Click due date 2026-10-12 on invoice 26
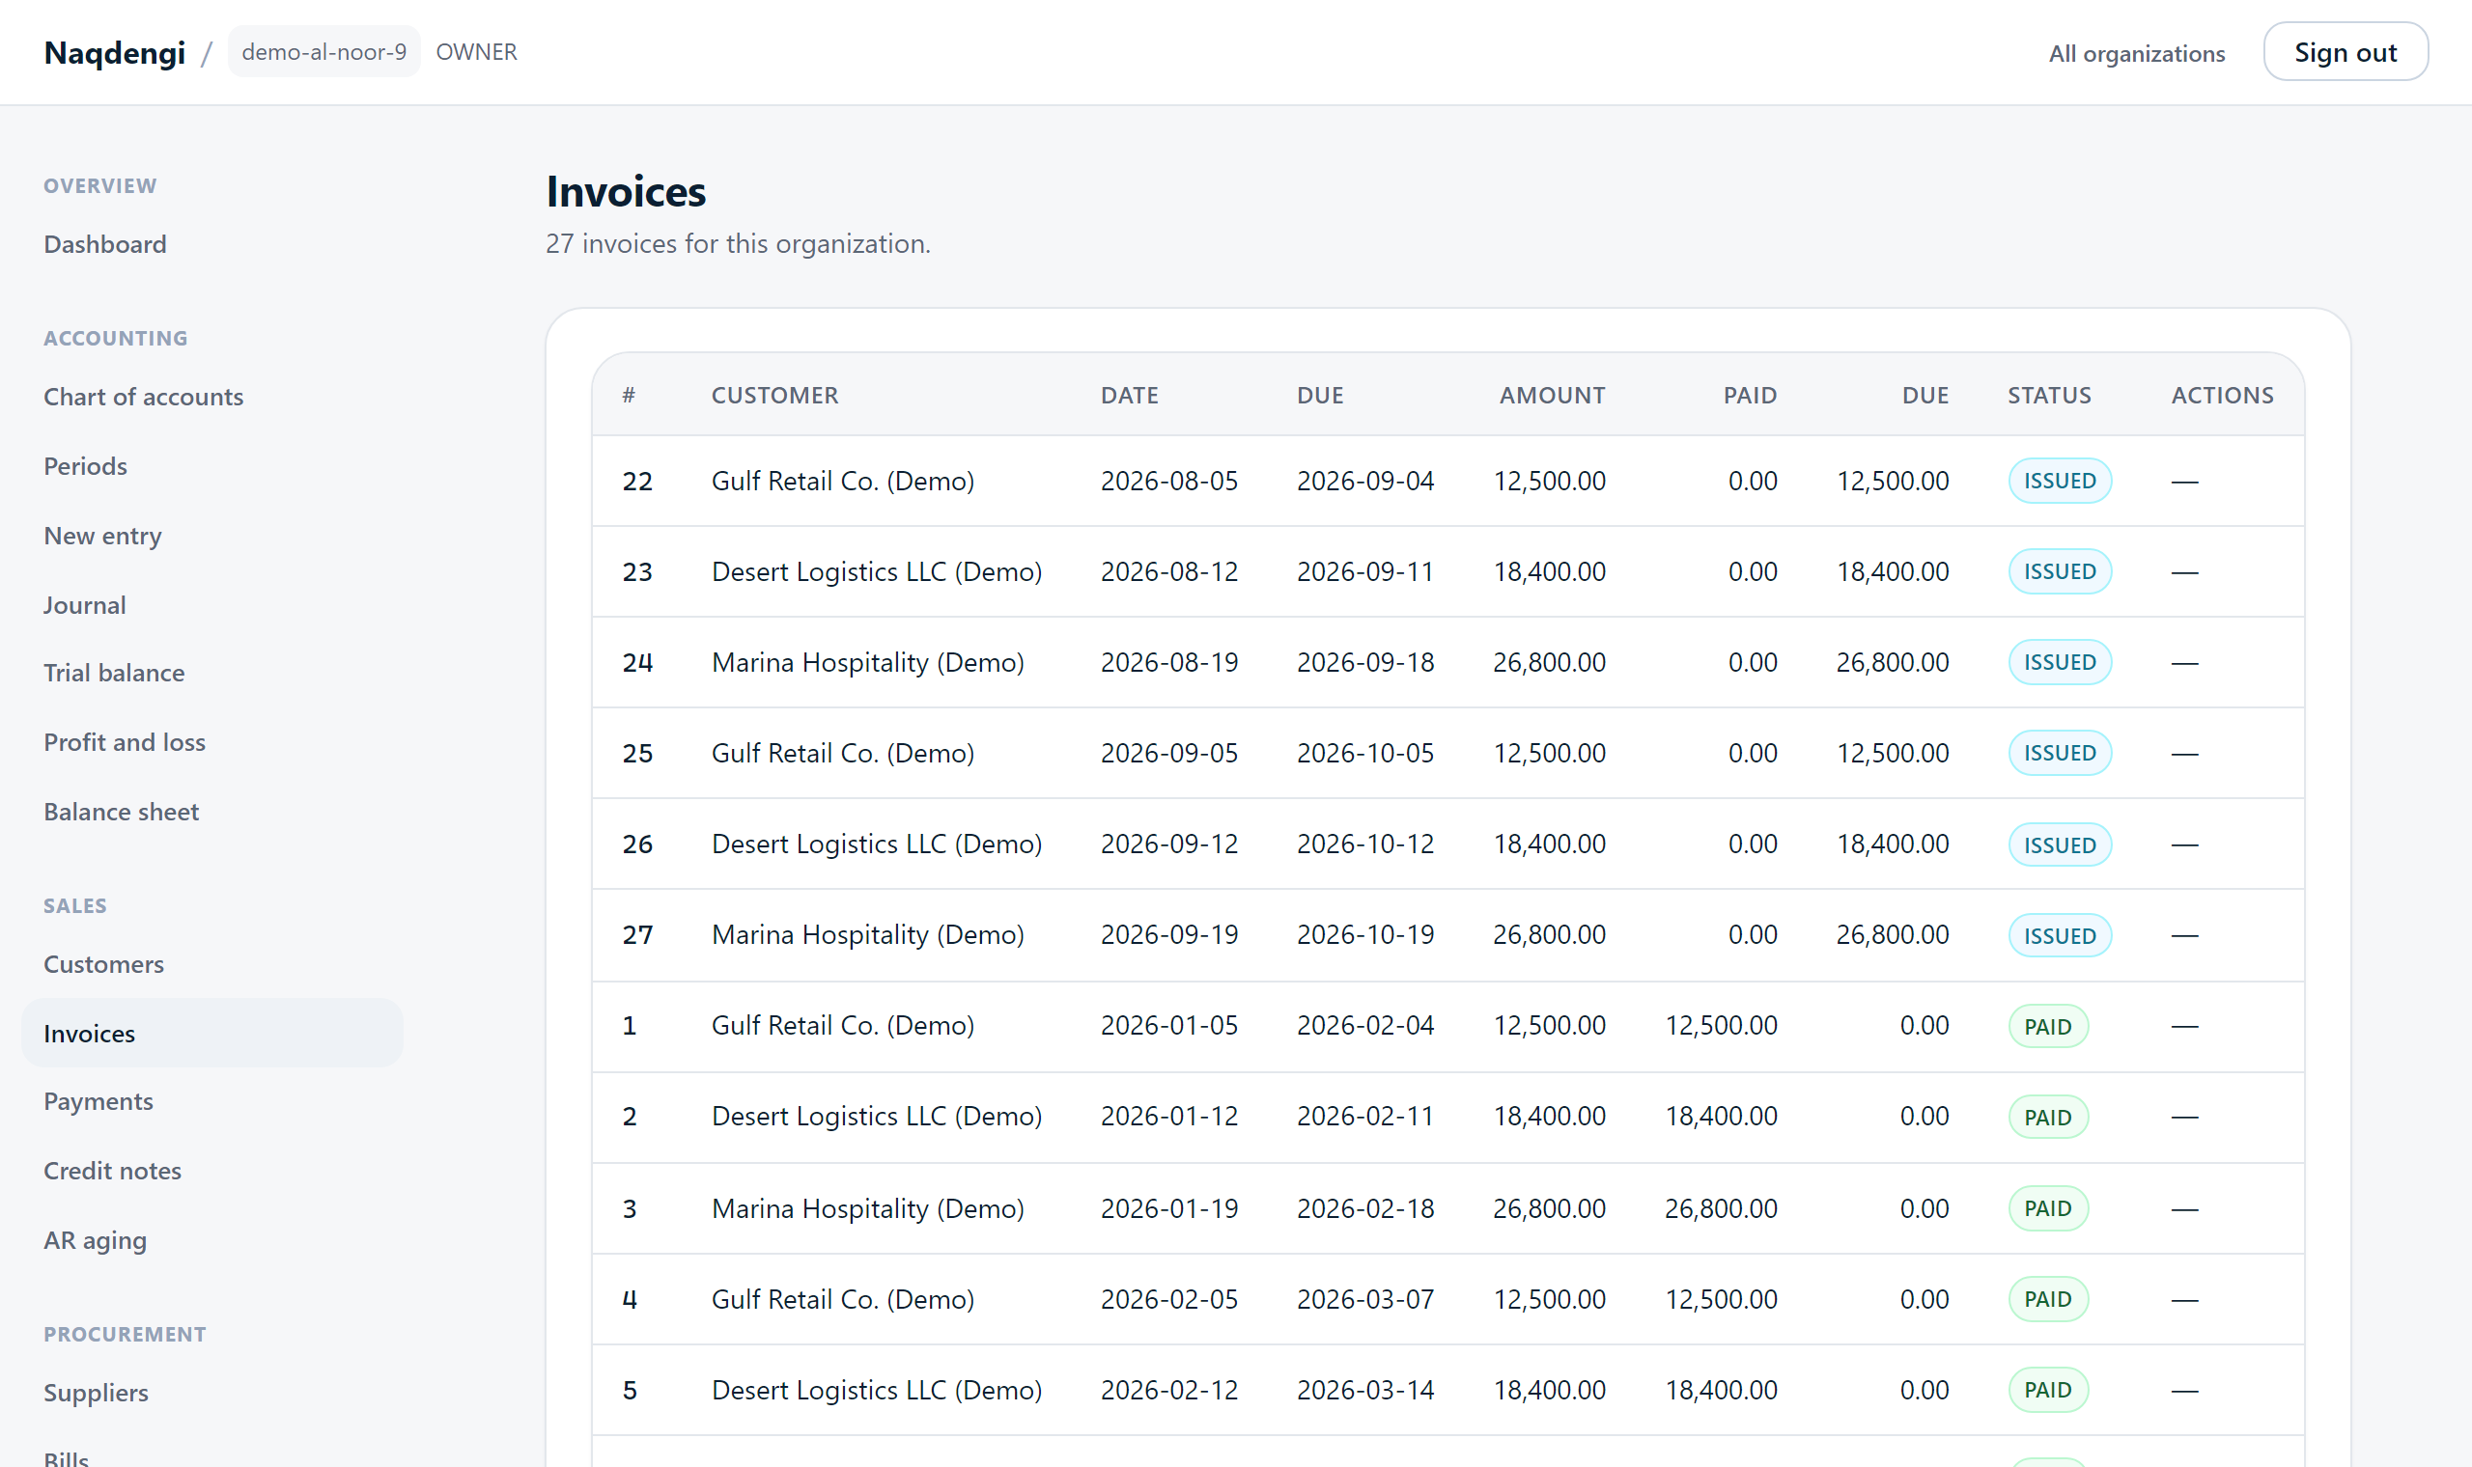 1364,844
